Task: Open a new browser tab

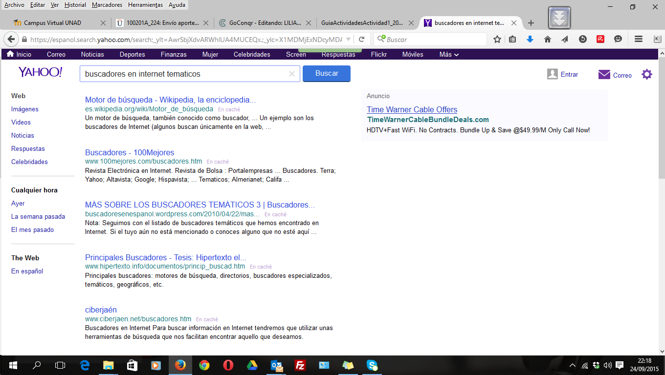Action: [531, 23]
